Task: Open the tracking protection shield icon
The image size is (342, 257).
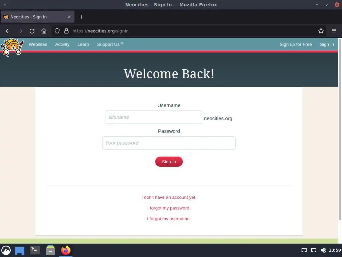Action: [x=57, y=31]
